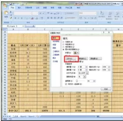The height and width of the screenshot is (121, 123).
Task: Click the Fill Color paint bucket icon
Action: pos(32,18)
